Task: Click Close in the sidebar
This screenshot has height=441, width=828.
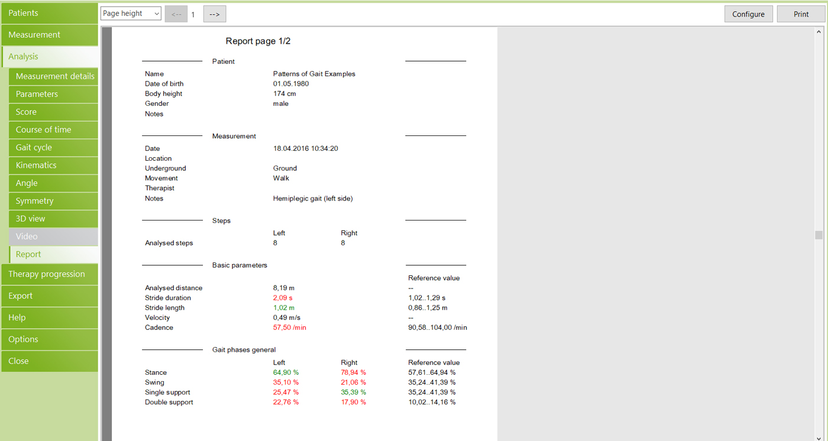Action: [x=50, y=361]
